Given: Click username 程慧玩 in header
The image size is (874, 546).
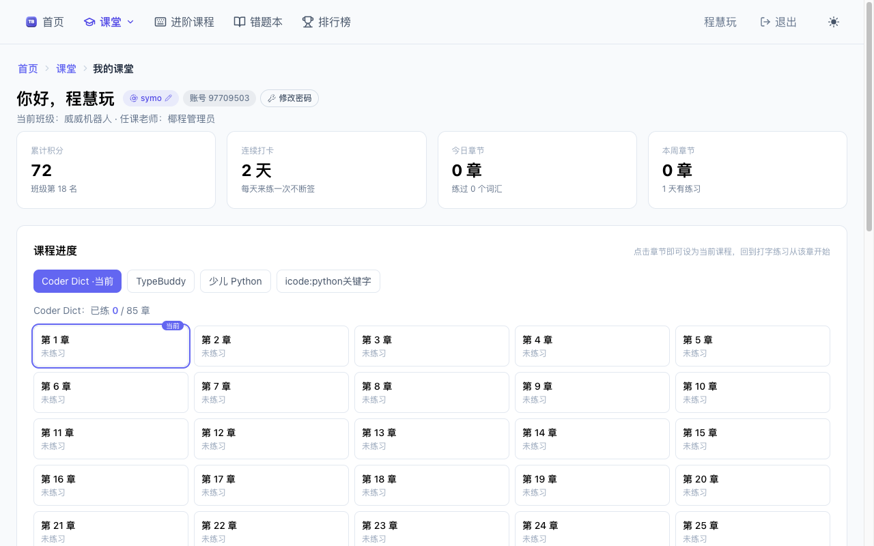Looking at the screenshot, I should [720, 22].
